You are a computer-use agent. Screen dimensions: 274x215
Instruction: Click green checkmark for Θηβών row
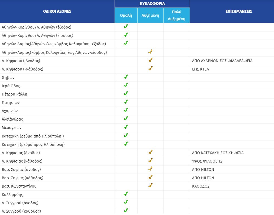click(126, 77)
